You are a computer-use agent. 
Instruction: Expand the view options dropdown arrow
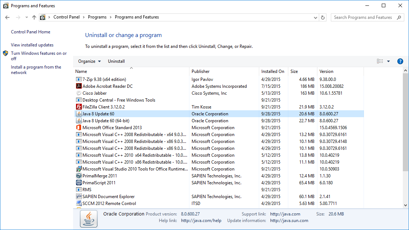388,61
